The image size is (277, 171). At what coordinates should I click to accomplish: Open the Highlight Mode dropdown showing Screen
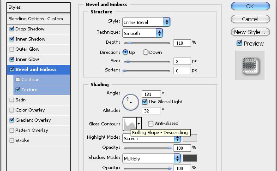151,139
